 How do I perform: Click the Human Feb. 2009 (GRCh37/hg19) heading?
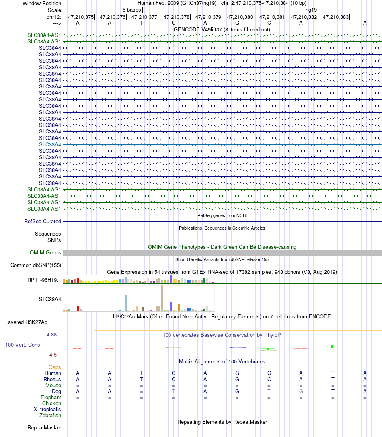pos(177,3)
